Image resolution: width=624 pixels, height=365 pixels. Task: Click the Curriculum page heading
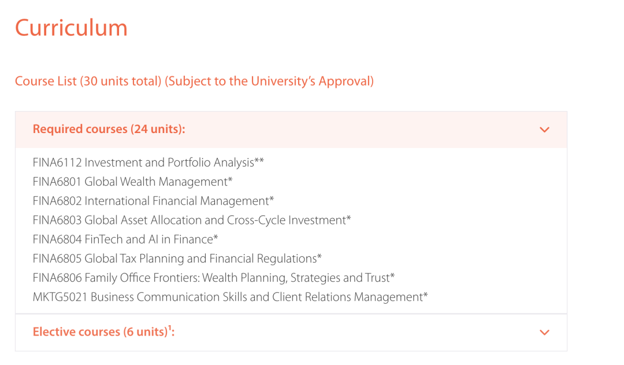(71, 28)
